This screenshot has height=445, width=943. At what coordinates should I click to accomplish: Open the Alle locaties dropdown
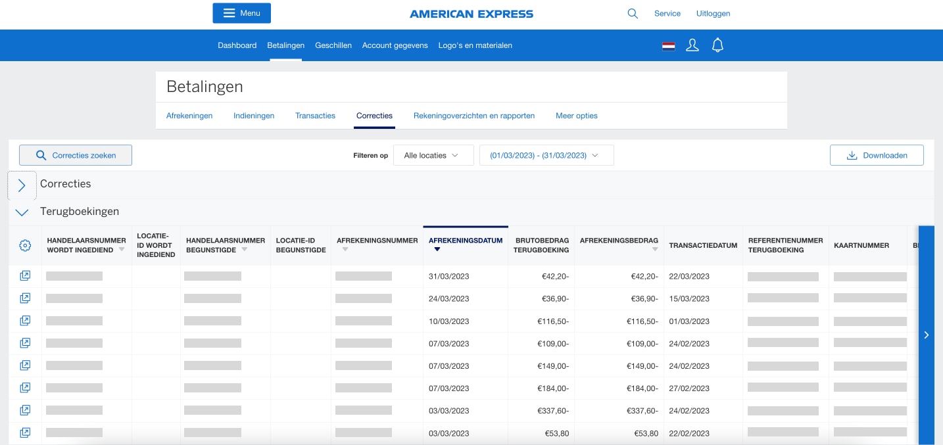click(433, 154)
